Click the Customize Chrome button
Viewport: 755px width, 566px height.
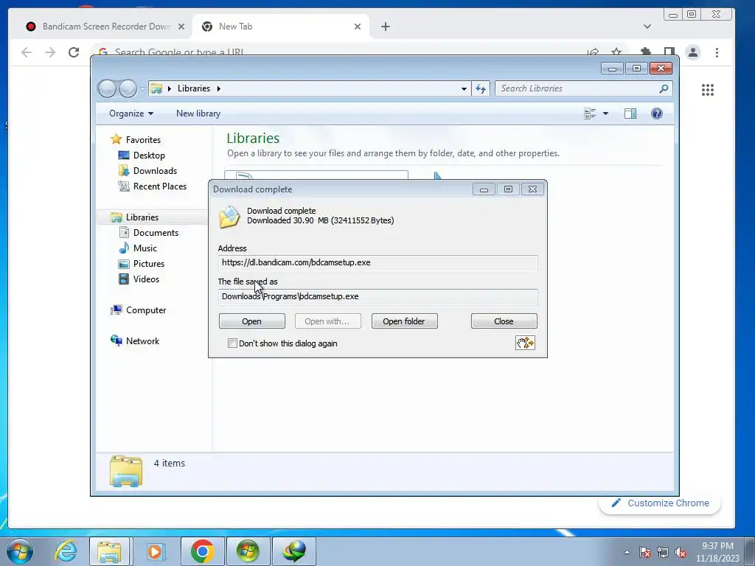(661, 503)
